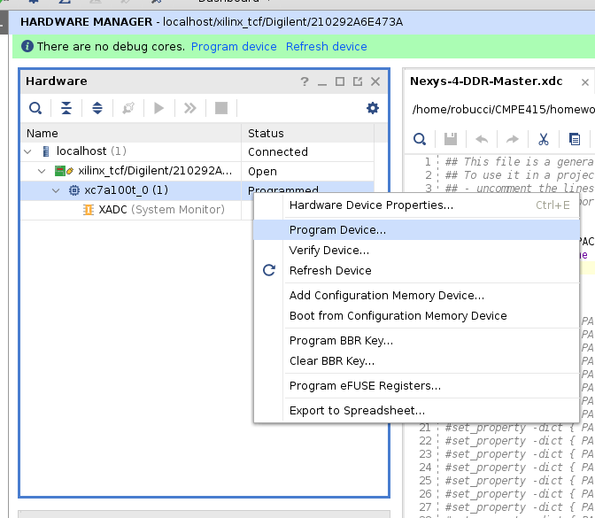This screenshot has height=518, width=595.
Task: Click the Cut scissors icon in XDC editor
Action: [x=544, y=139]
